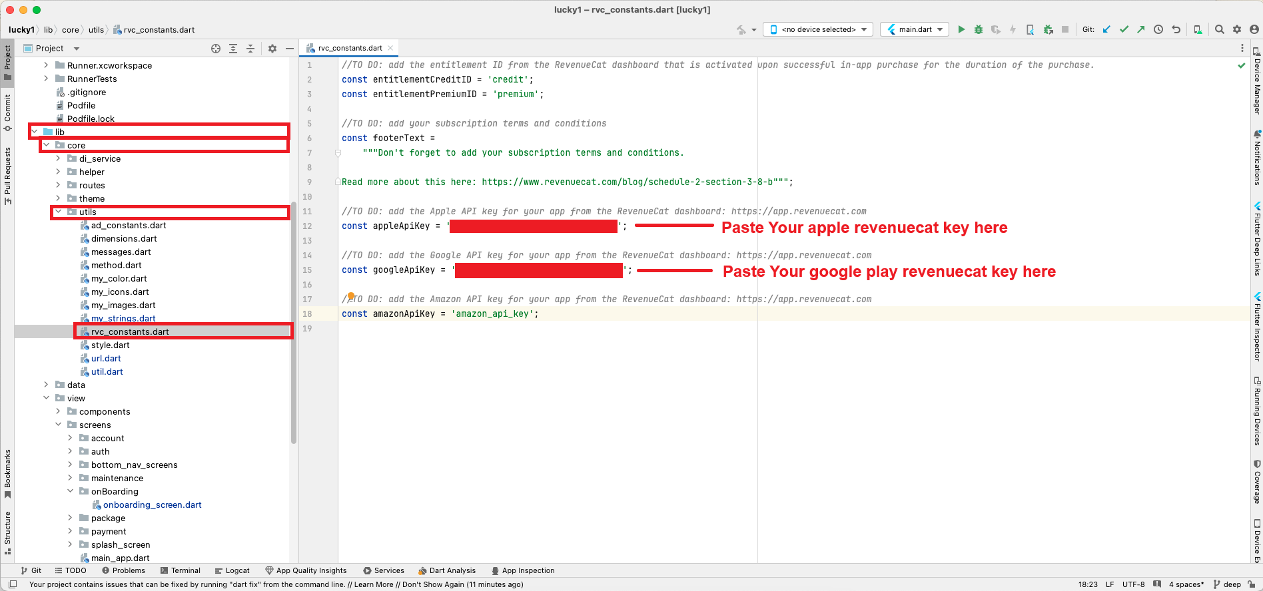The image size is (1263, 591).
Task: Expand the data folder in tree
Action: (46, 385)
